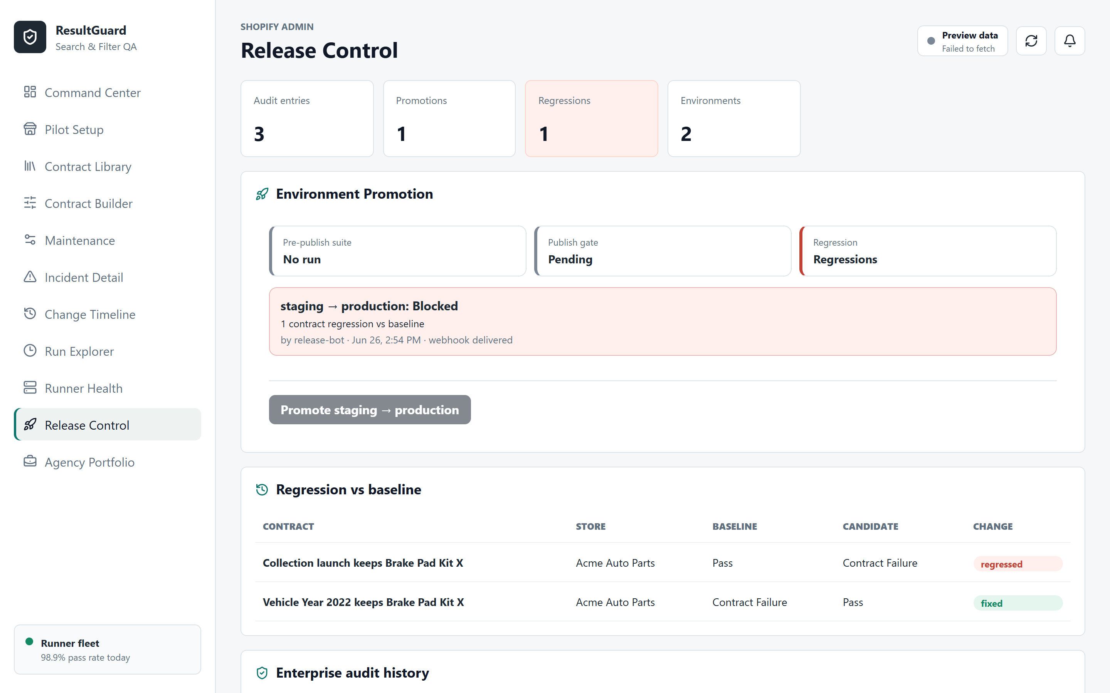Select the Environments stat card
The width and height of the screenshot is (1110, 693).
coord(734,119)
